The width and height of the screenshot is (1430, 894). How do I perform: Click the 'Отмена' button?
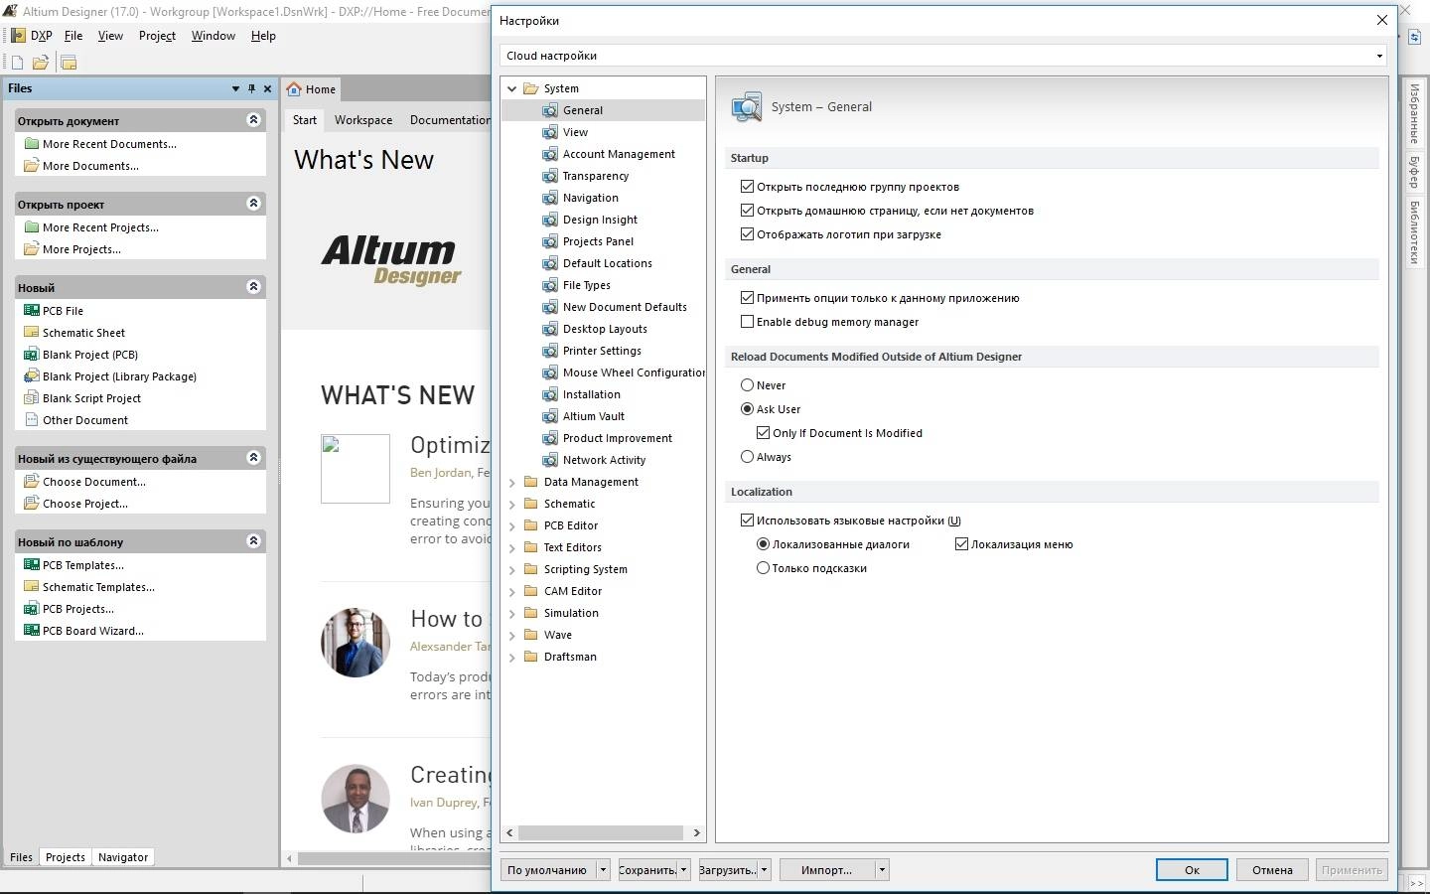pyautogui.click(x=1272, y=870)
